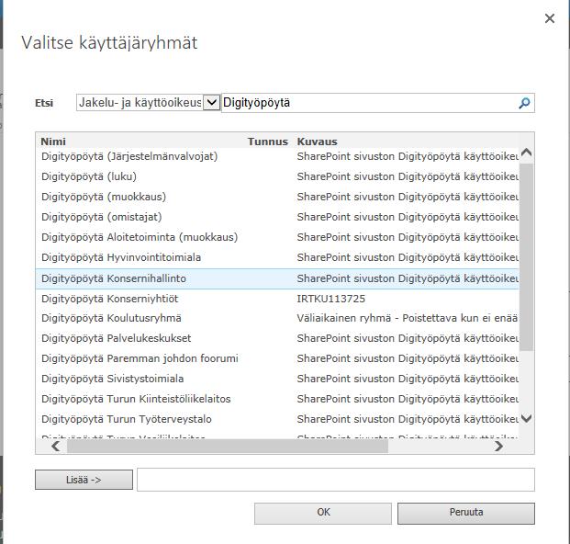Click the horizontal scroll right arrow
The image size is (570, 544).
498,446
